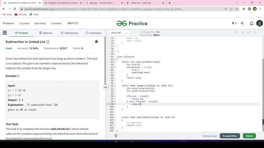Click the panel splitter handle icon

(x=106, y=87)
